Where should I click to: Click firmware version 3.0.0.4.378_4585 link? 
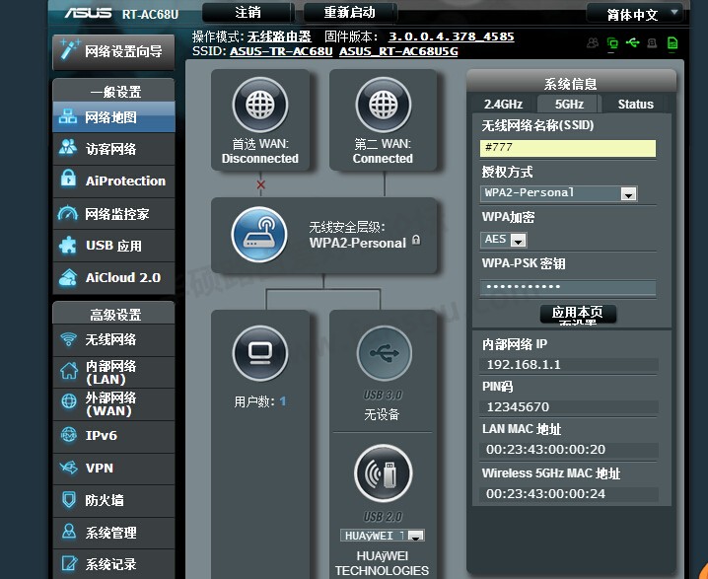(451, 36)
